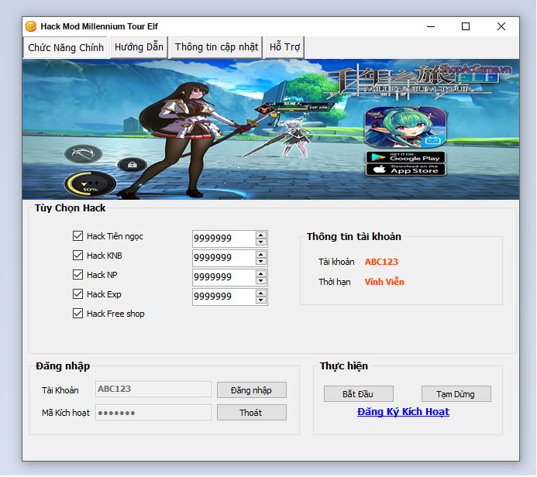Open the Đăng Ký Kích Hoạt link
Image resolution: width=537 pixels, height=477 pixels.
(403, 412)
